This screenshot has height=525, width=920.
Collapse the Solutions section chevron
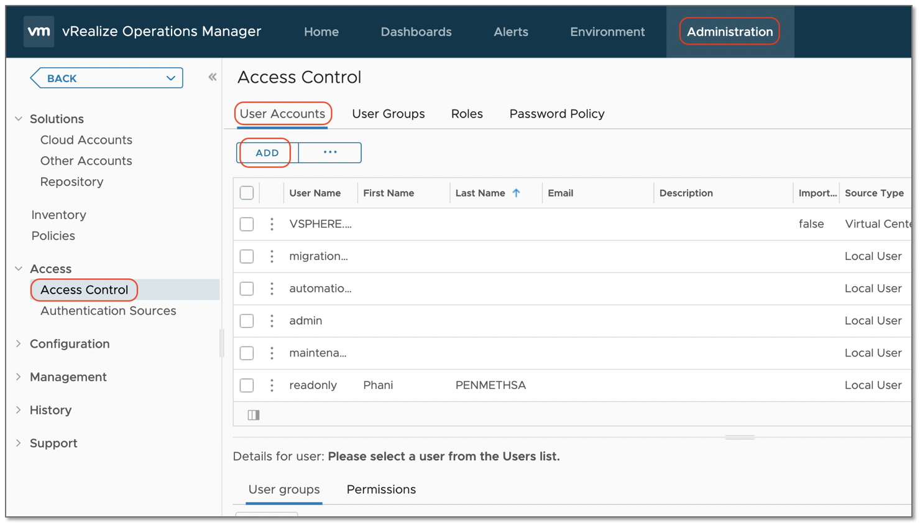click(19, 119)
